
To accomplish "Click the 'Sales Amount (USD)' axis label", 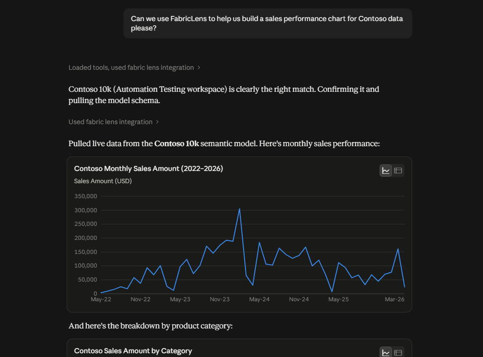I will point(103,181).
